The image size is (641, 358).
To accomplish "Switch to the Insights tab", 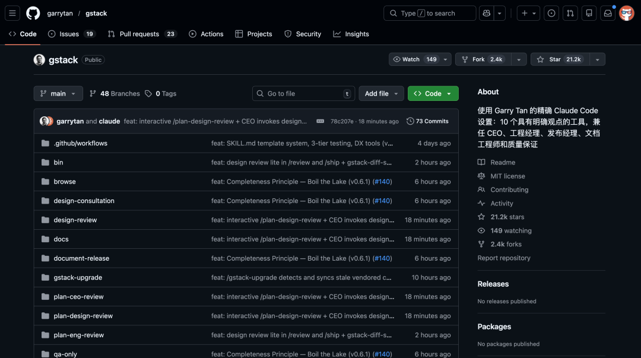I will 351,34.
